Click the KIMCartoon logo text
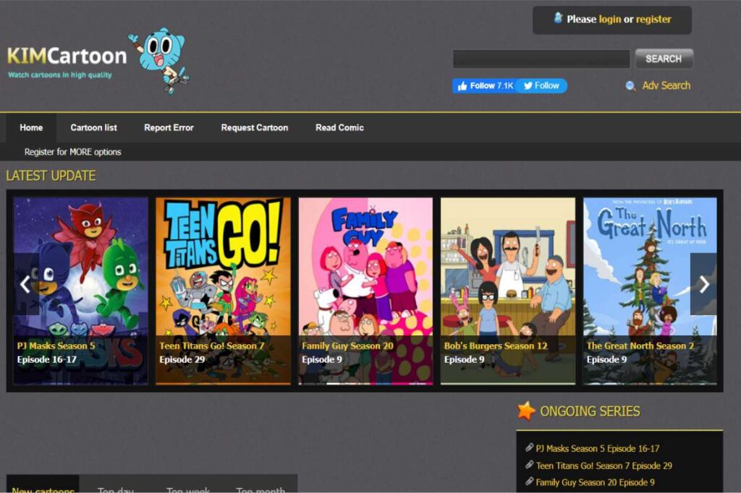The width and height of the screenshot is (741, 493). click(67, 56)
